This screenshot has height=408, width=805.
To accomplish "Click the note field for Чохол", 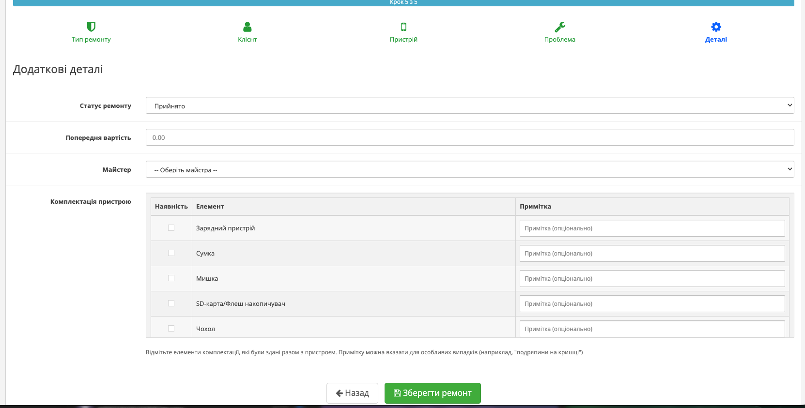I will coord(652,329).
